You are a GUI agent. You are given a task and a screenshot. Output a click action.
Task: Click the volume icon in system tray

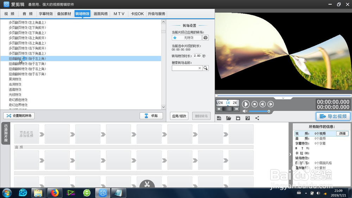(x=318, y=193)
